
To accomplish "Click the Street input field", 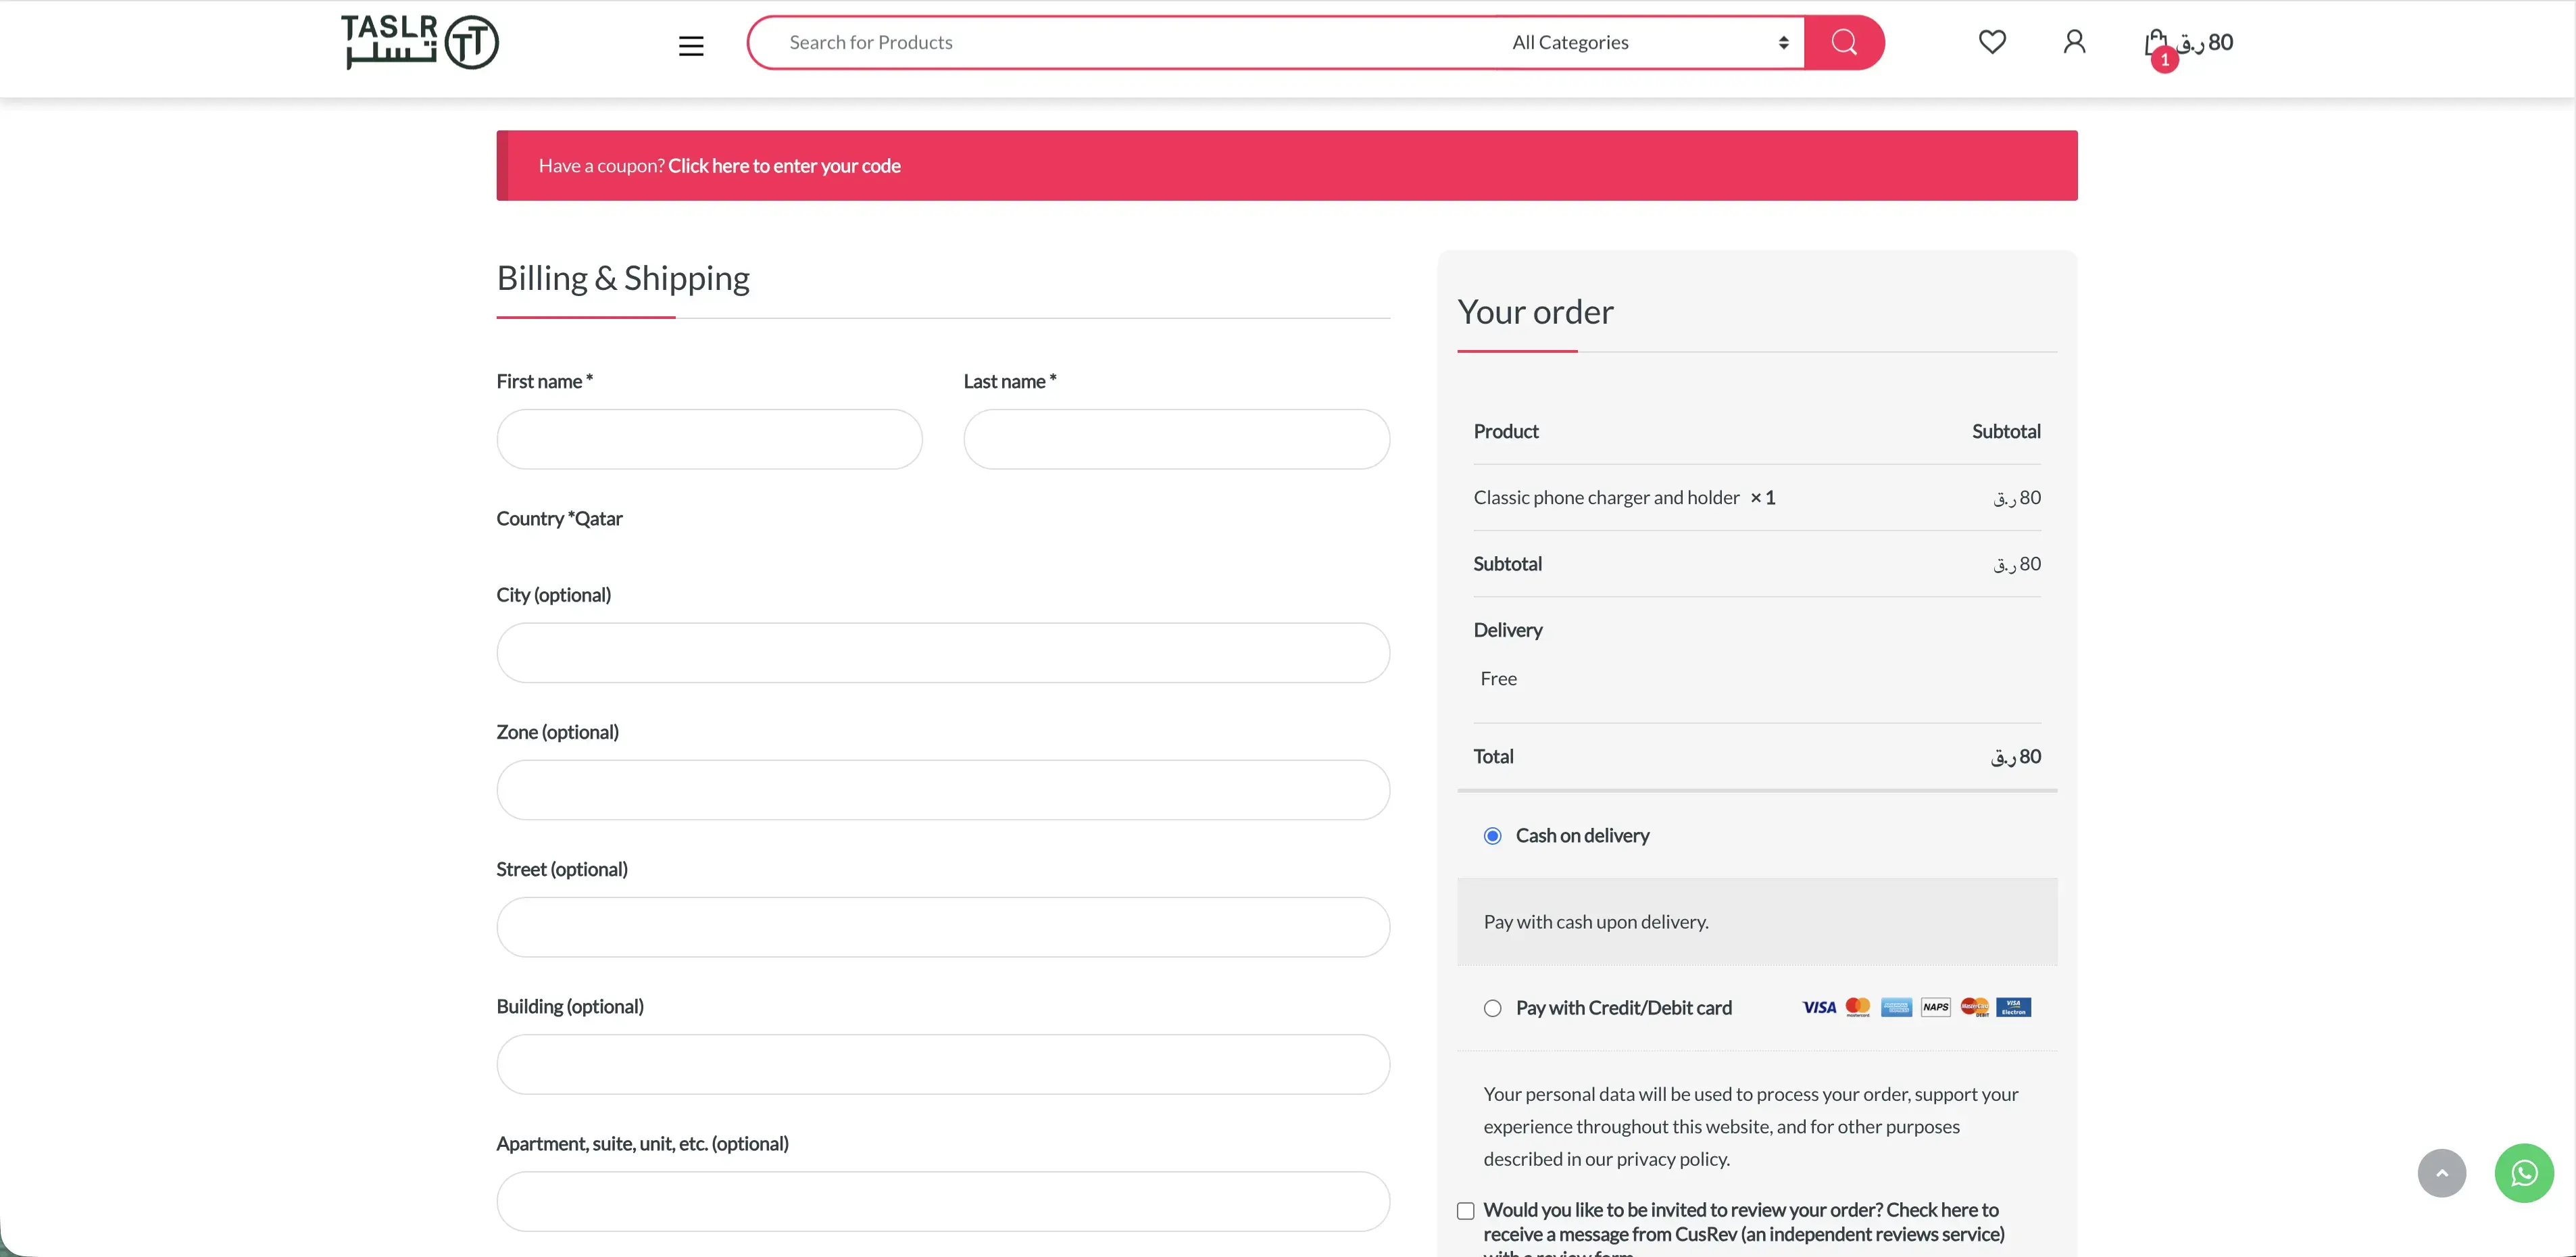I will coord(943,927).
